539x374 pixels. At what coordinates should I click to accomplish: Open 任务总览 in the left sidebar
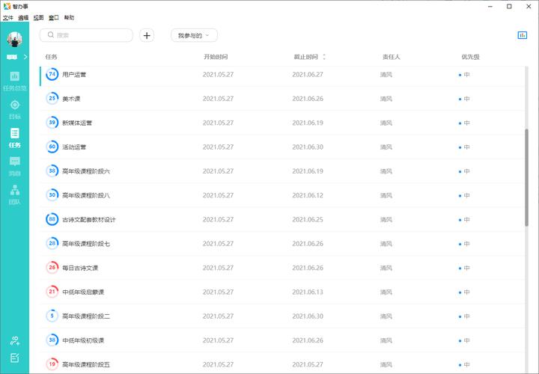pyautogui.click(x=15, y=80)
